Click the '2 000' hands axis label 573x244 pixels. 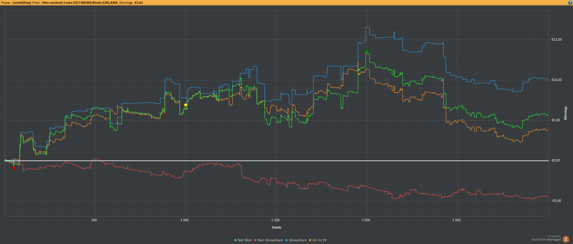click(x=366, y=220)
